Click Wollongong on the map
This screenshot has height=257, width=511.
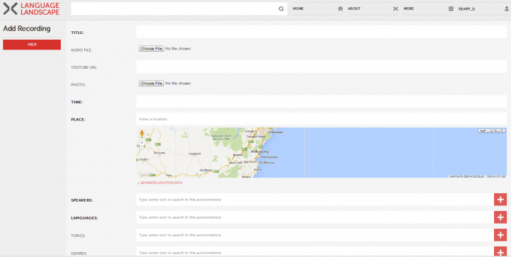coord(260,152)
